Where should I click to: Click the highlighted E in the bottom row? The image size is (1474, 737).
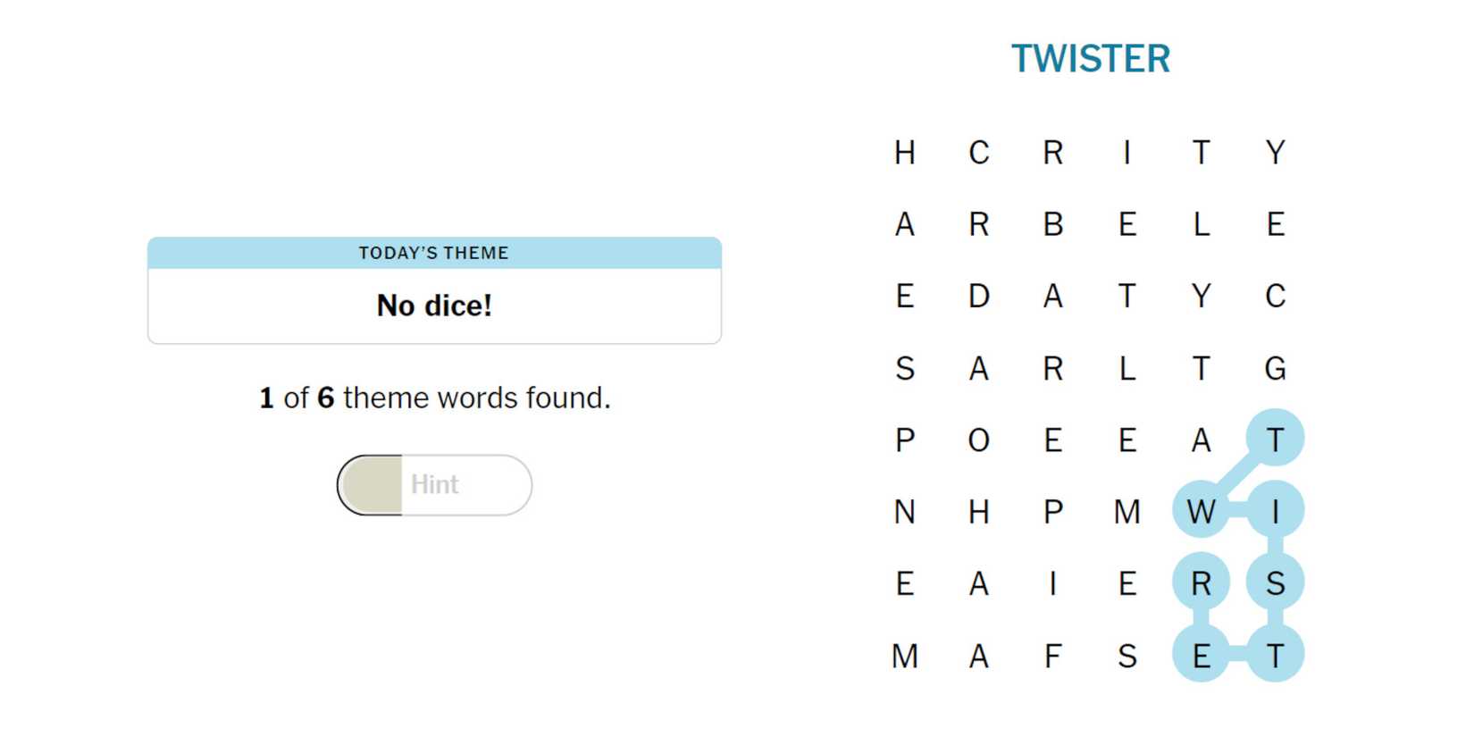tap(1201, 657)
